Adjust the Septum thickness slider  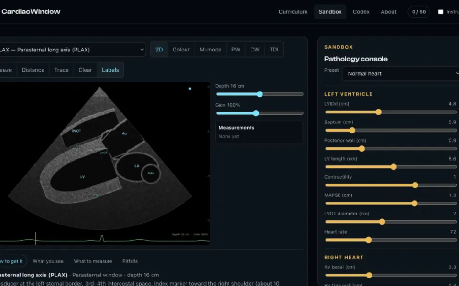tap(391, 130)
